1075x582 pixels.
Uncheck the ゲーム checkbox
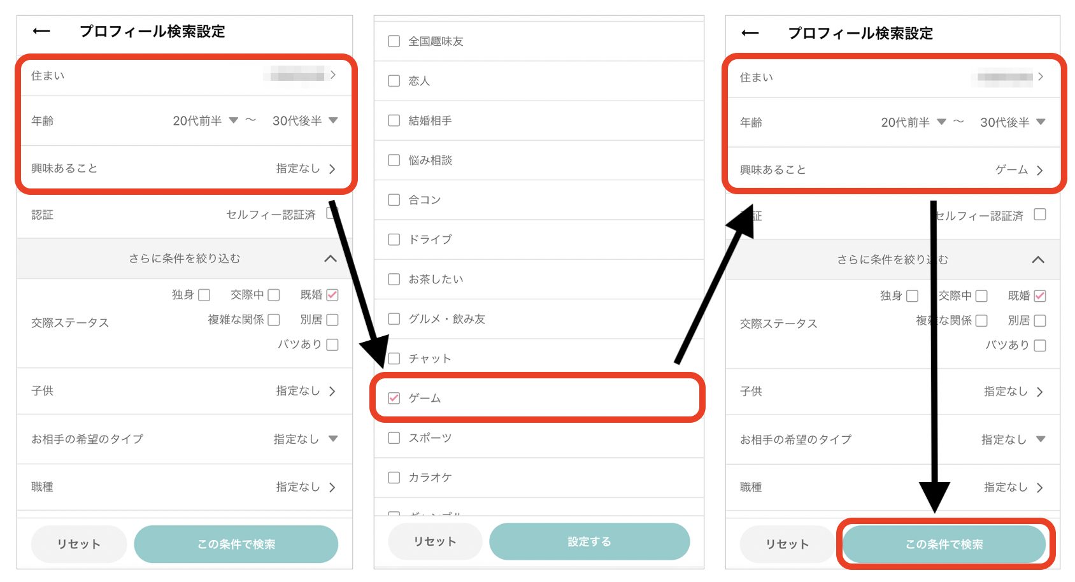click(394, 398)
